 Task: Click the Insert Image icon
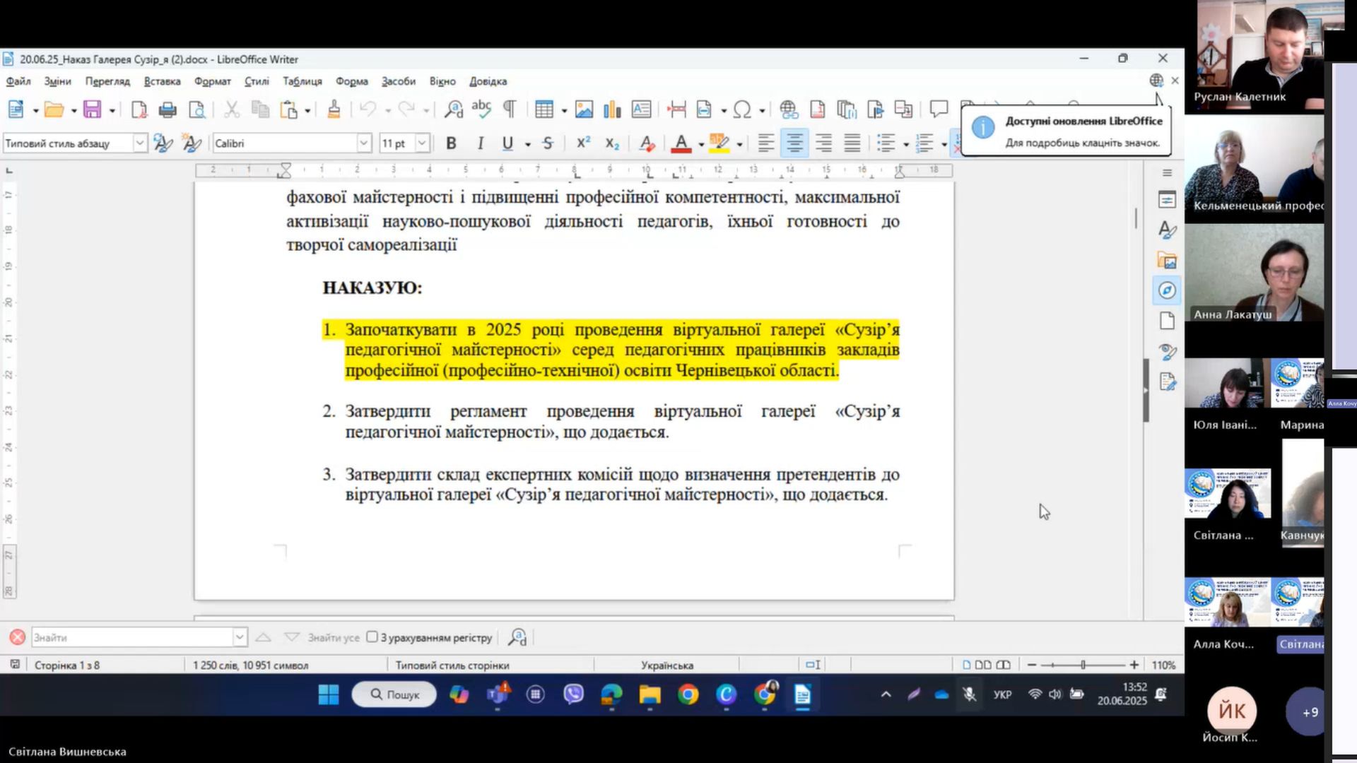(x=584, y=110)
